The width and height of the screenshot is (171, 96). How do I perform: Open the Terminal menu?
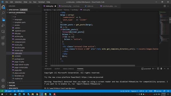click(x=41, y=2)
